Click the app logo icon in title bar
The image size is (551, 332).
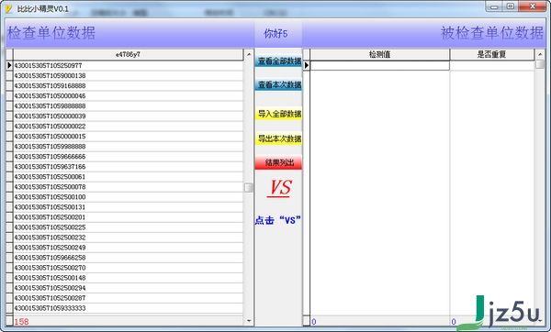tap(9, 8)
